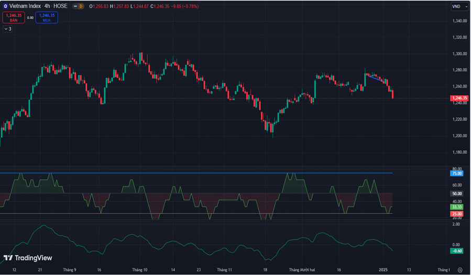Click the blue 75.00 indicator scale label

tap(456, 173)
